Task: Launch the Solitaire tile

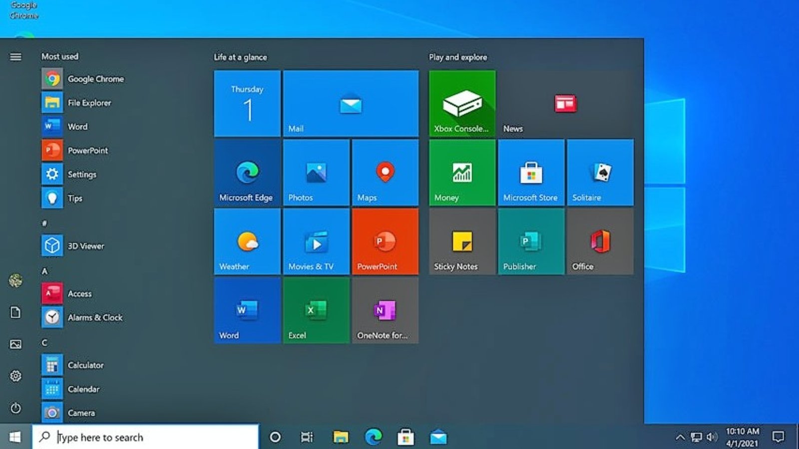Action: click(x=600, y=172)
